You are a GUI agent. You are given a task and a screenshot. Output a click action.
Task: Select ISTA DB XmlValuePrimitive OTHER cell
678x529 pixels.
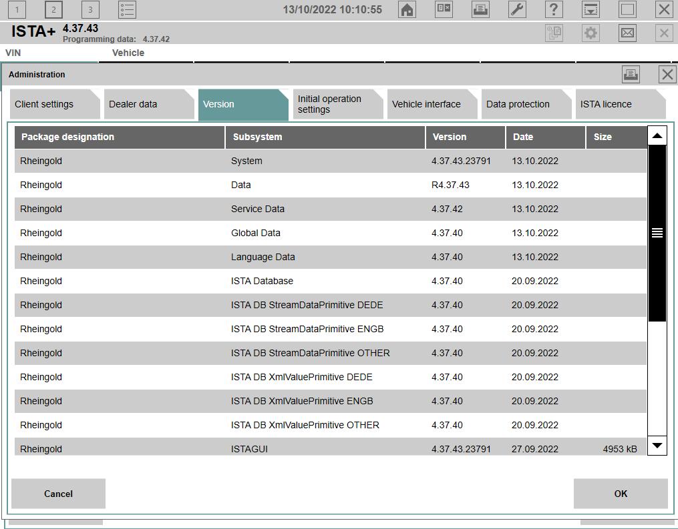click(305, 426)
